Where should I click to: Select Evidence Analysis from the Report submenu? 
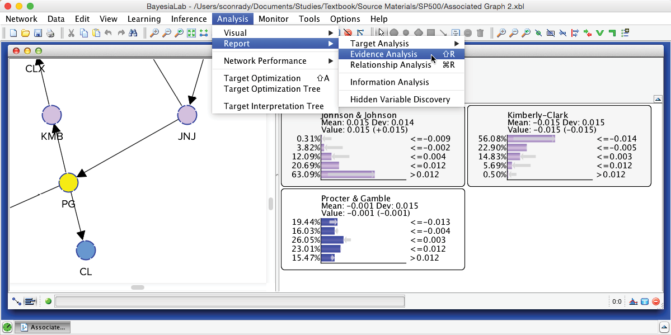(x=384, y=54)
